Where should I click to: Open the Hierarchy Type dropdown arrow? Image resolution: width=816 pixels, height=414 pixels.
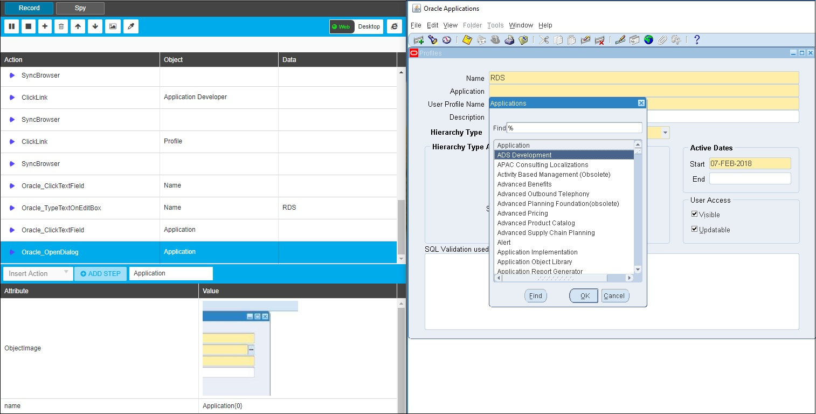click(666, 133)
